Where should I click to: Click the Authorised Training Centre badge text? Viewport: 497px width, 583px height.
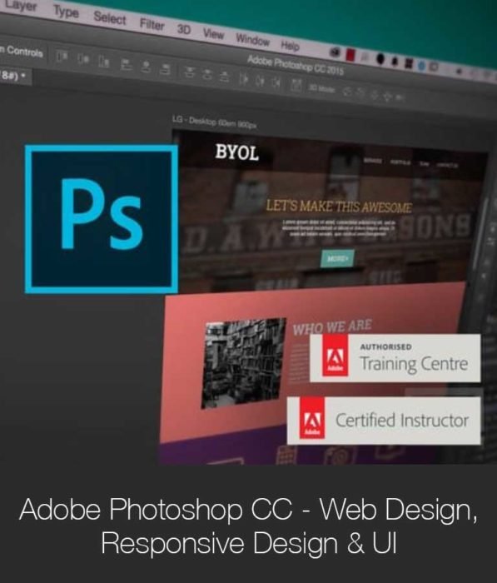414,358
